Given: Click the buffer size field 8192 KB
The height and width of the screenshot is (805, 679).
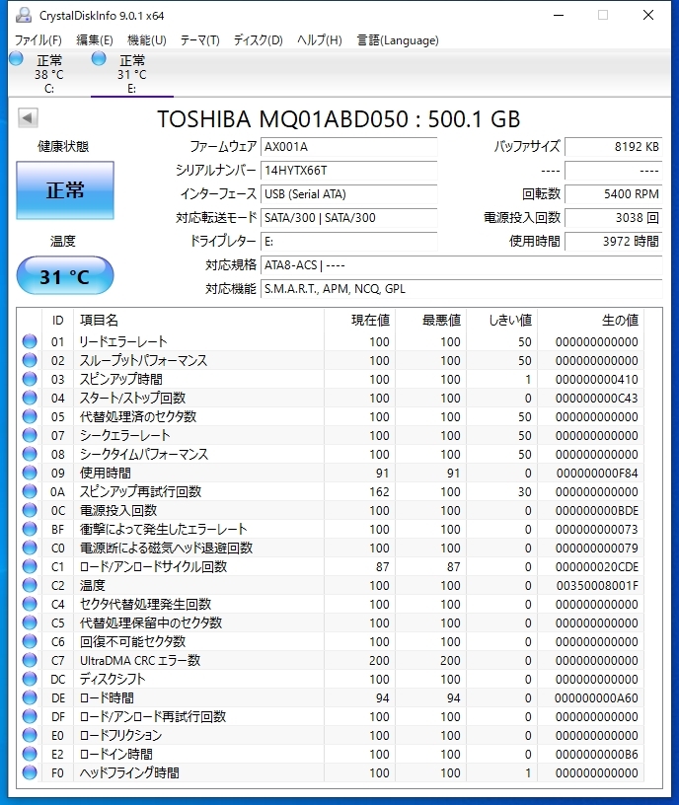Looking at the screenshot, I should coord(613,147).
